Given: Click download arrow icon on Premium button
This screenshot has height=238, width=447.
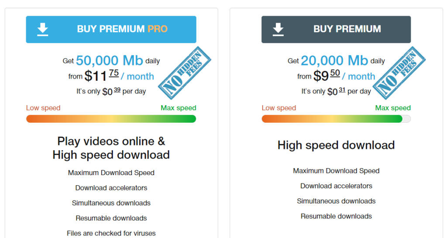Looking at the screenshot, I should point(278,29).
